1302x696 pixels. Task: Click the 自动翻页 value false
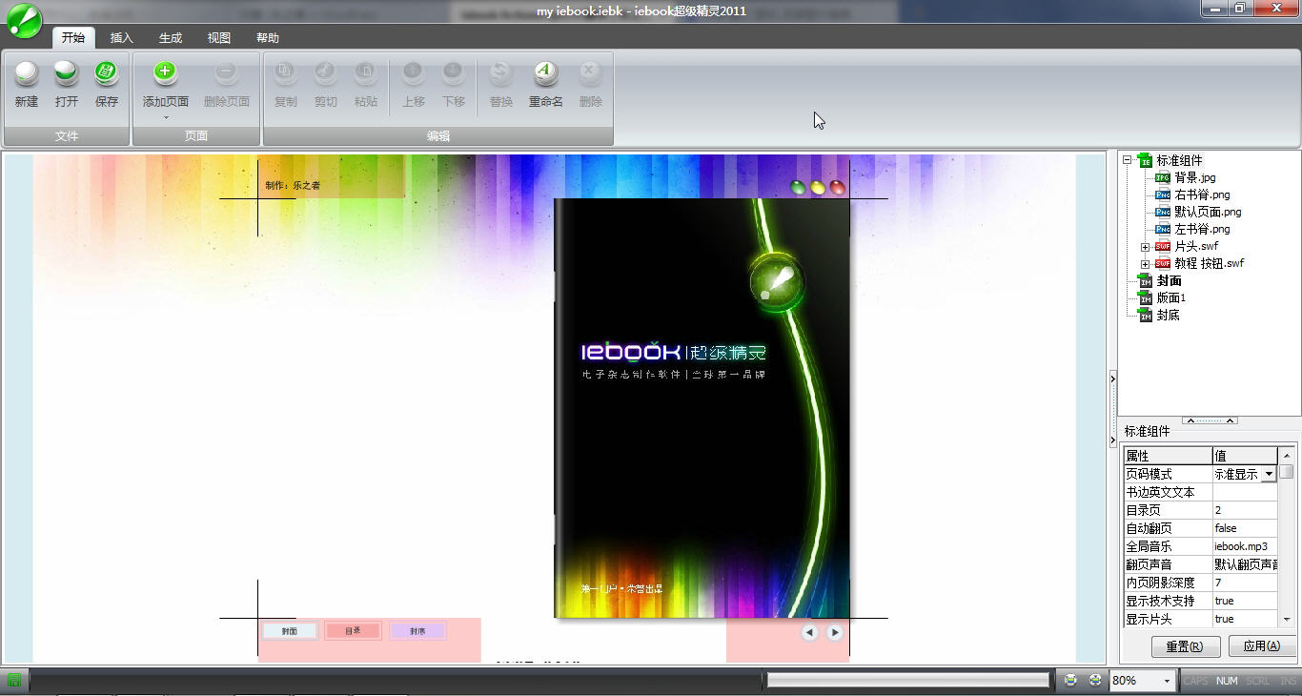(x=1244, y=528)
